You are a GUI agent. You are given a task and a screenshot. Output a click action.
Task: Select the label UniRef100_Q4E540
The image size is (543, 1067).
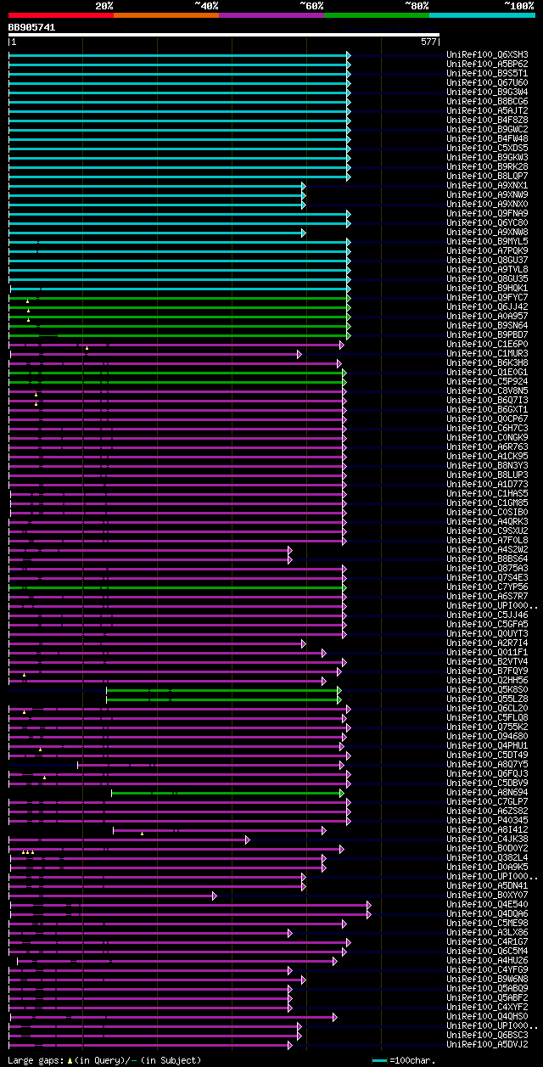click(x=487, y=904)
